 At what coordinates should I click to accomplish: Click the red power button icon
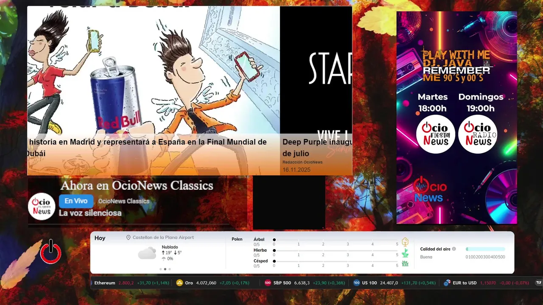(51, 252)
